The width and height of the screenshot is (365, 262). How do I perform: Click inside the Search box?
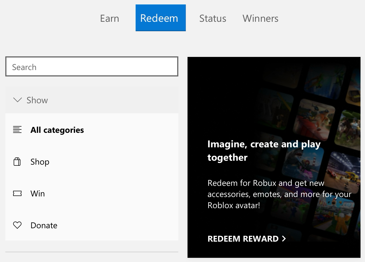point(92,67)
